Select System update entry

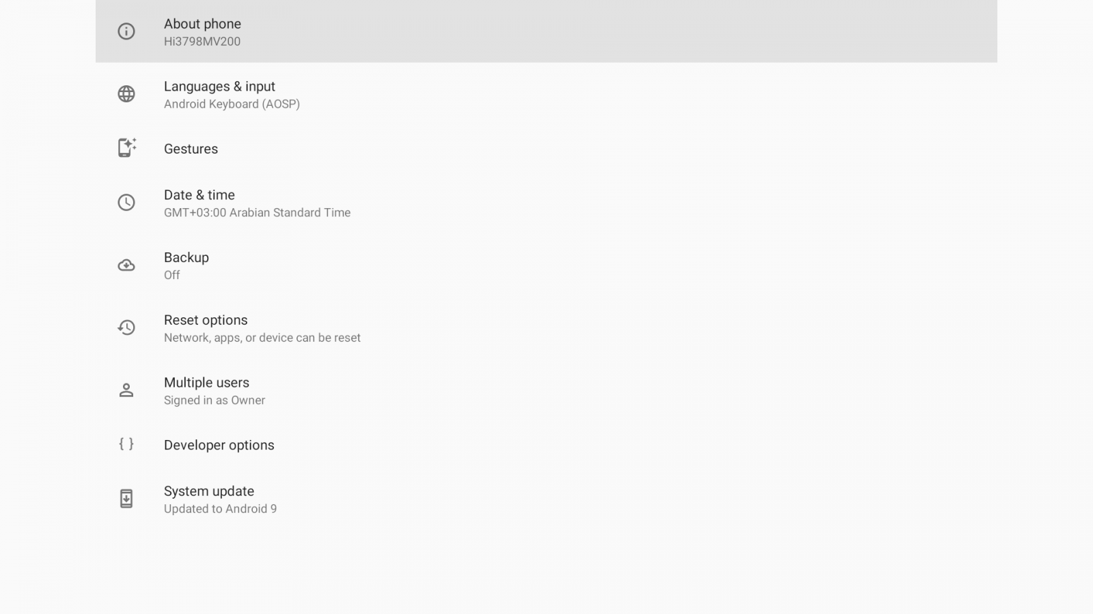(x=209, y=491)
